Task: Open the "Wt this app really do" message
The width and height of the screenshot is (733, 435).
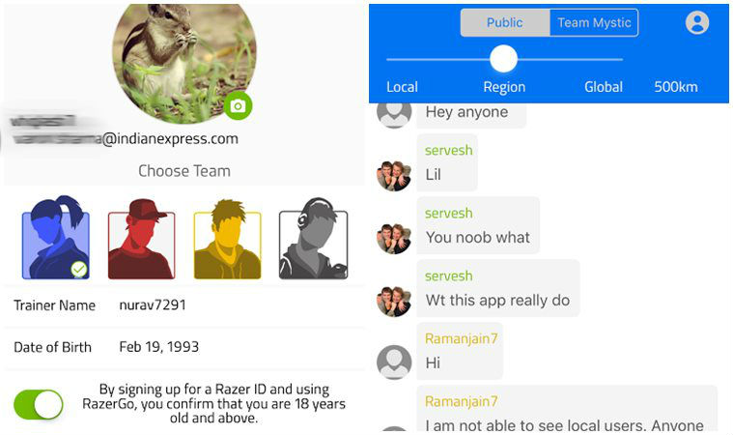Action: pos(498,289)
